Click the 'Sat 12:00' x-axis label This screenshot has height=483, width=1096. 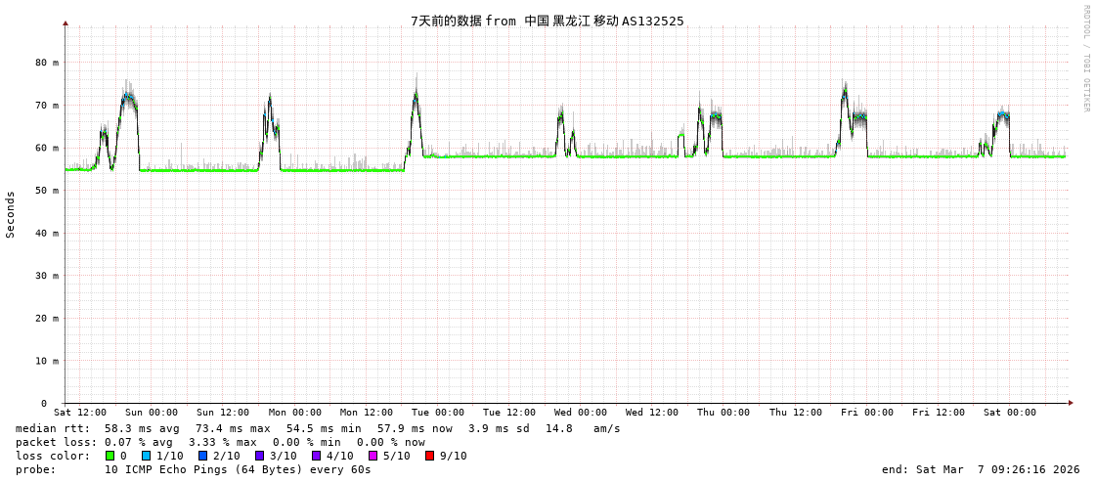(80, 413)
